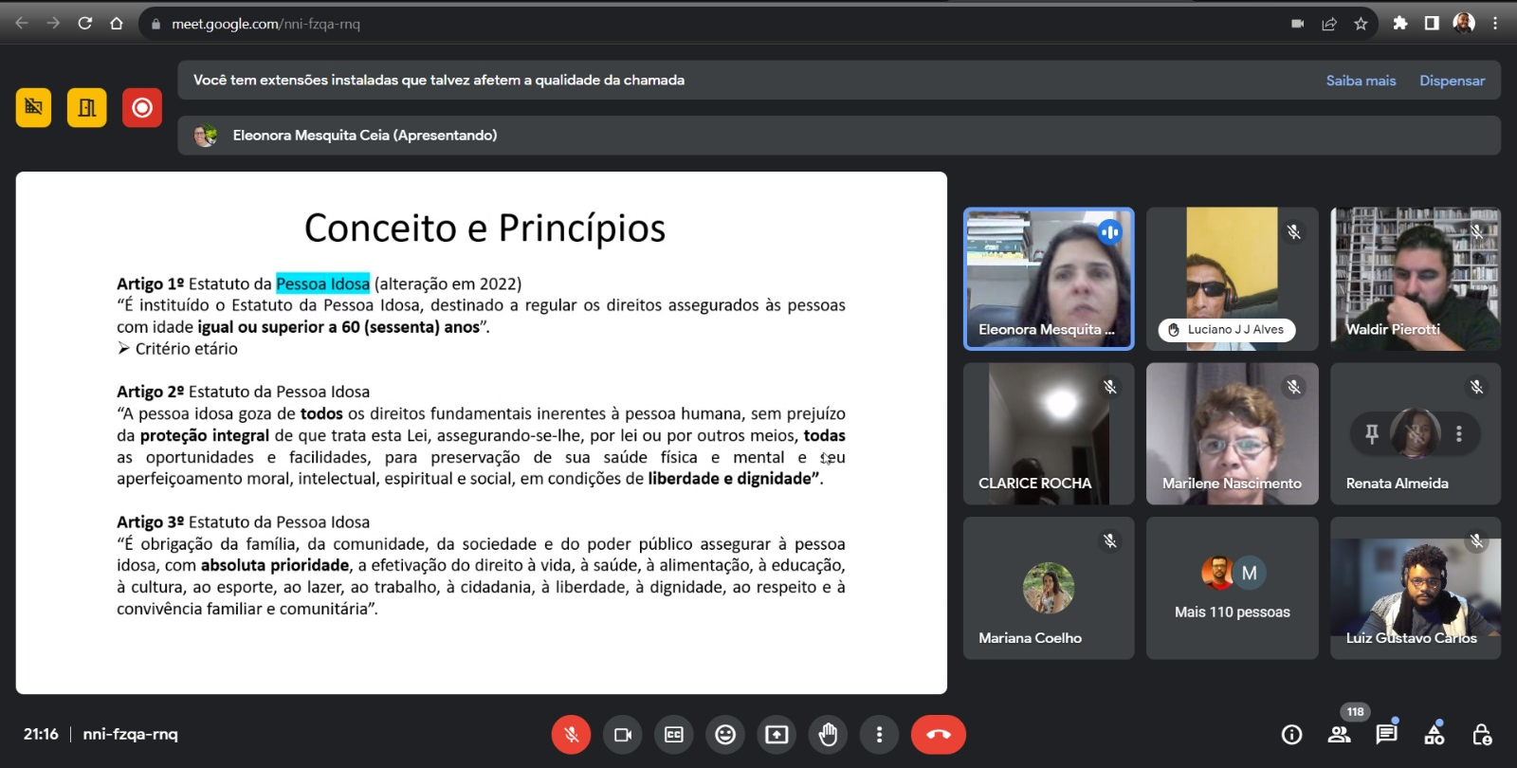The width and height of the screenshot is (1517, 768).
Task: Open meeting details info panel
Action: (x=1291, y=735)
